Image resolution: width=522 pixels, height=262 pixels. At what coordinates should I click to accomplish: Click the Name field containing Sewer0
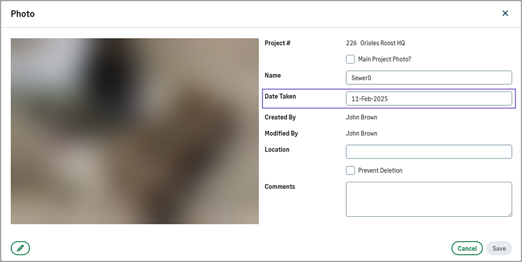(x=428, y=78)
